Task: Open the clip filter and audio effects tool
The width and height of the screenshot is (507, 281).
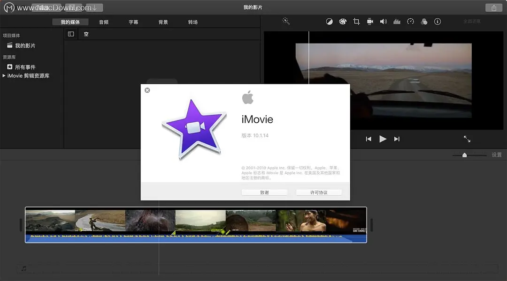Action: [424, 22]
